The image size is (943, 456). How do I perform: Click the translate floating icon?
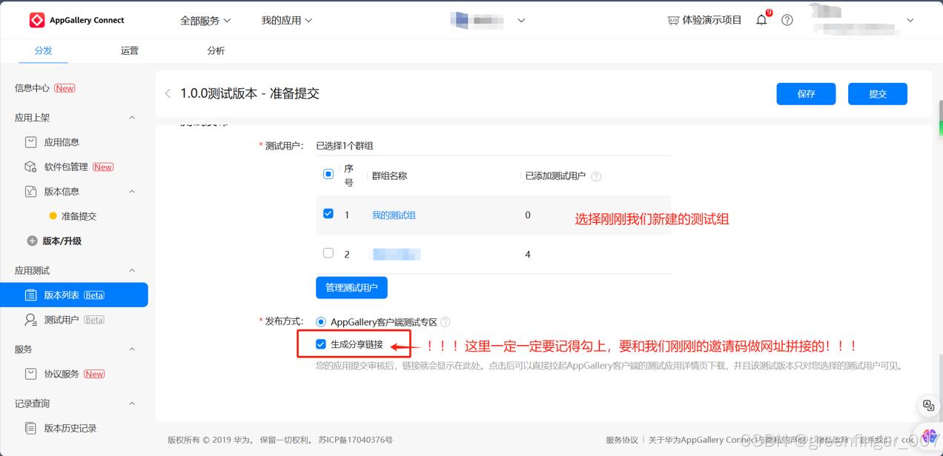tap(928, 405)
